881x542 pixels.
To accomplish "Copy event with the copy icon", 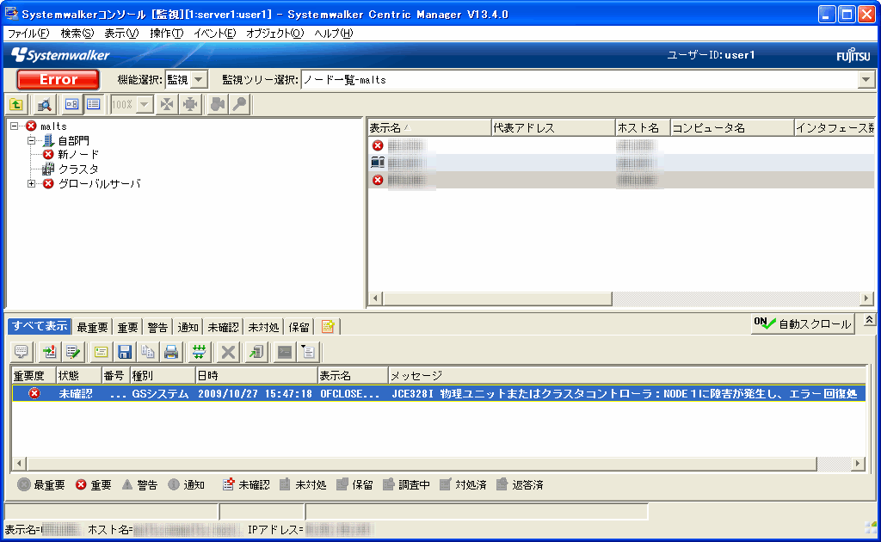I will (148, 352).
